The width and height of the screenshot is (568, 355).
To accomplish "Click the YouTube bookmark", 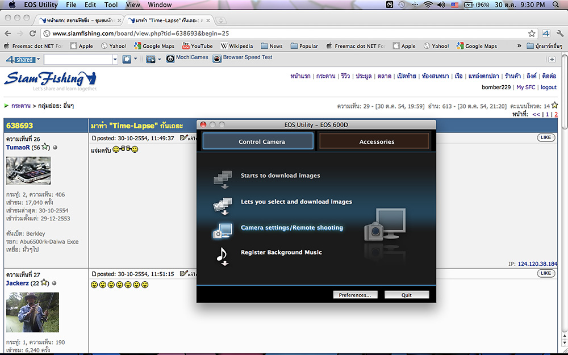I will tap(198, 46).
